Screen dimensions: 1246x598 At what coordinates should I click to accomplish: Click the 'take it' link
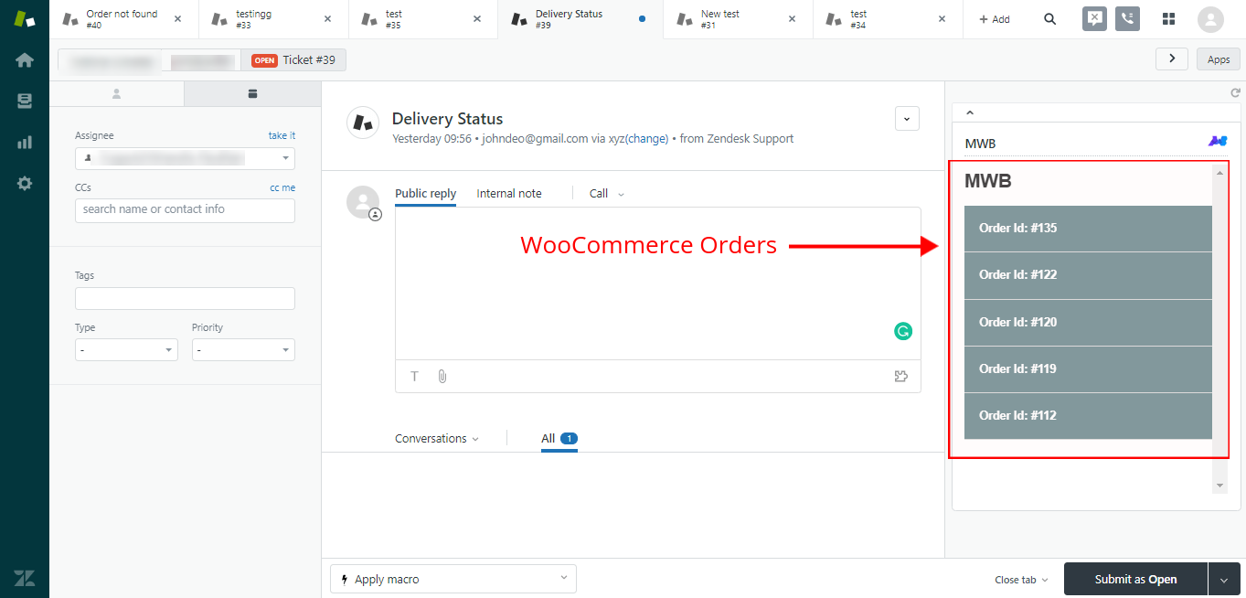(x=282, y=135)
